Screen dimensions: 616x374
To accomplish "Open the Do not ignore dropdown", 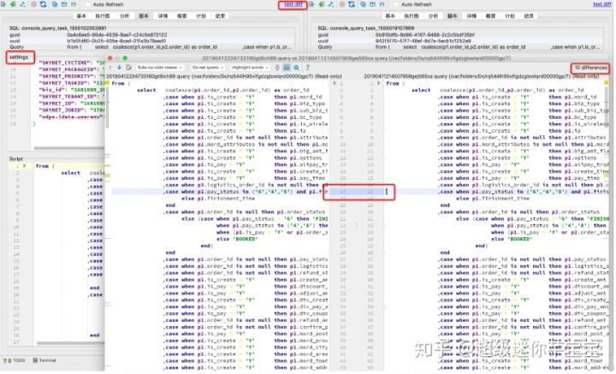I will 207,68.
